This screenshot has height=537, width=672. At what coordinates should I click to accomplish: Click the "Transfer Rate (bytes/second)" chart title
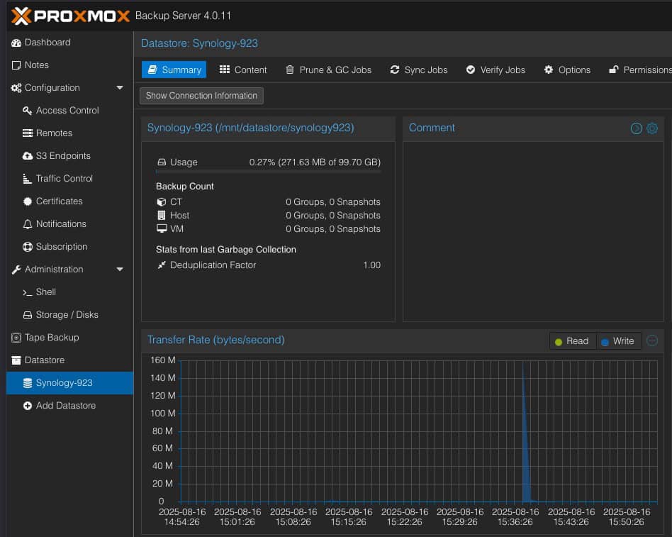(216, 340)
